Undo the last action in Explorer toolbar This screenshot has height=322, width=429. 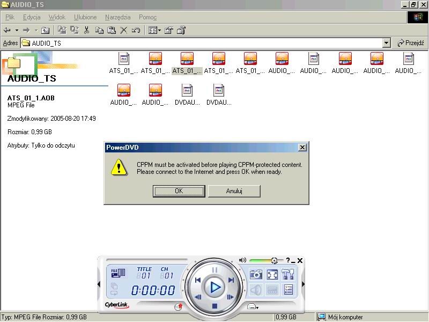pos(136,30)
